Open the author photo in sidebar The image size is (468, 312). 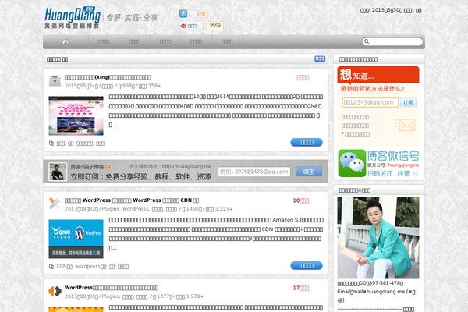click(378, 238)
